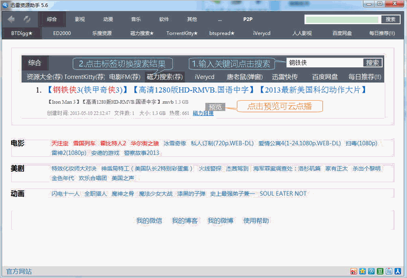Focus the green search box in toolbar

(x=342, y=19)
